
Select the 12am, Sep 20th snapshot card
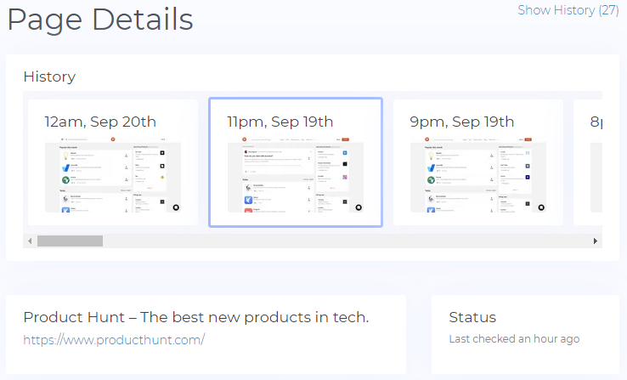coord(112,162)
